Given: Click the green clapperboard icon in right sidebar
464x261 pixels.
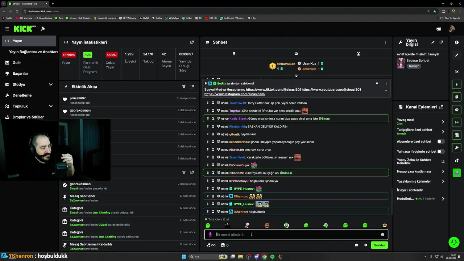Looking at the screenshot, I should point(457,173).
